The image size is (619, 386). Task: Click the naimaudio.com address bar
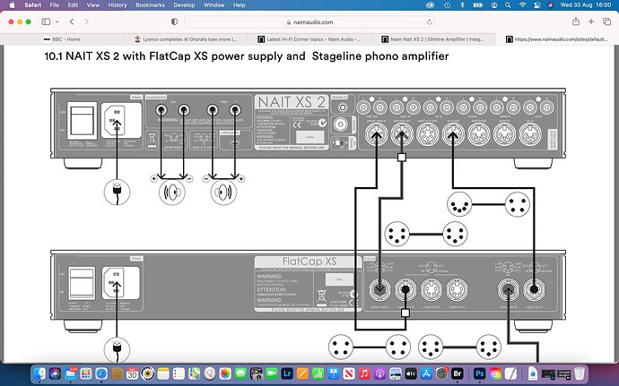pyautogui.click(x=309, y=22)
